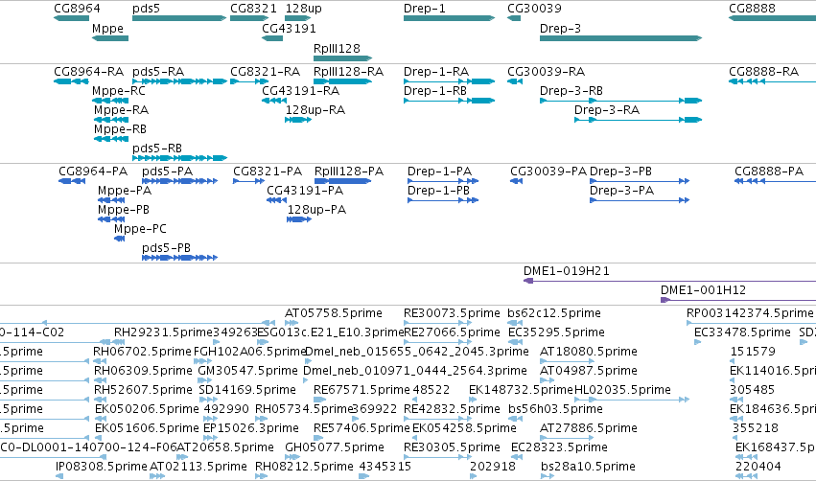Click the Drep-3 gene bar

[620, 38]
